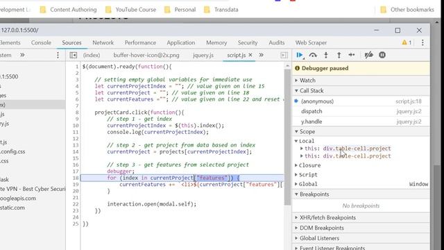Image resolution: width=444 pixels, height=250 pixels.
Task: Step into next function call
Action: pyautogui.click(x=326, y=55)
